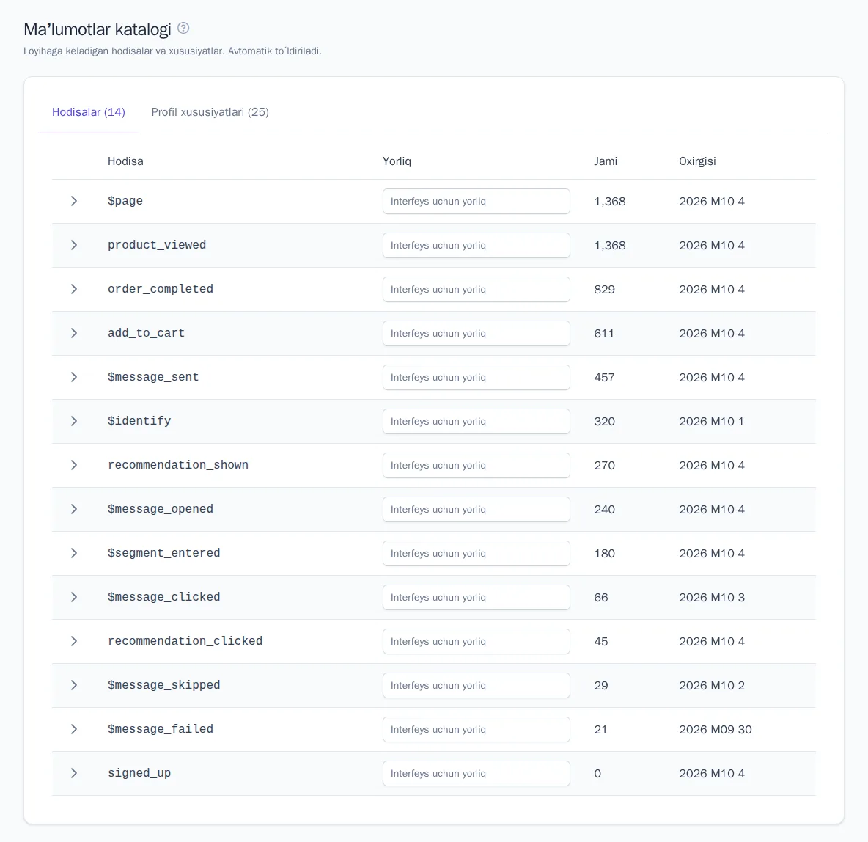Click the Jami column header
Viewport: 868px width, 842px height.
606,161
